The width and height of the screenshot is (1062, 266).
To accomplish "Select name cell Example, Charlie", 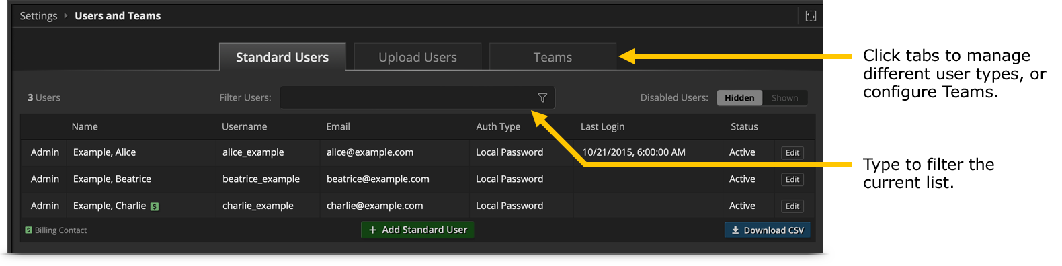I will [109, 206].
